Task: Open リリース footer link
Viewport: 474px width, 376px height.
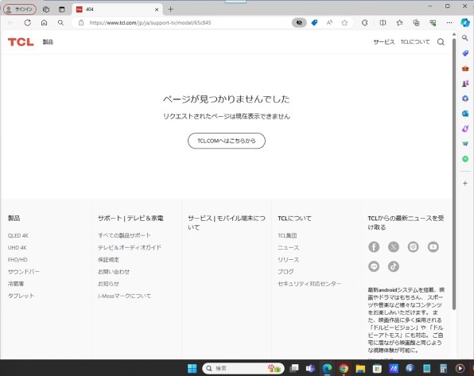Action: [289, 260]
